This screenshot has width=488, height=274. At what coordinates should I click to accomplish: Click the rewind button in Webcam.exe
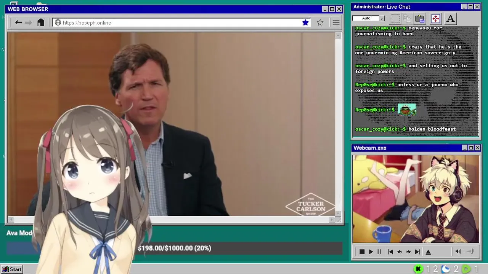coord(400,252)
